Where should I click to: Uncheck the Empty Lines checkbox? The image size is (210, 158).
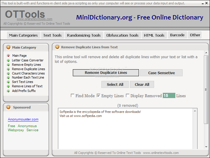point(98,95)
